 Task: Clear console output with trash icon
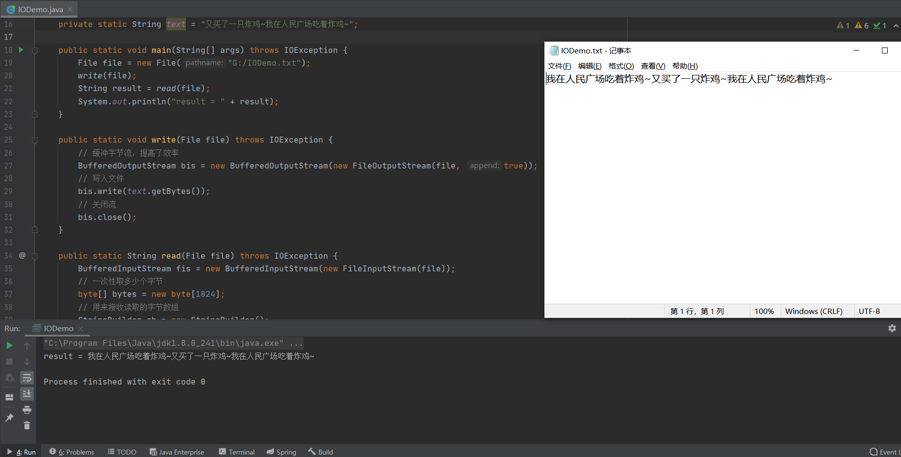pyautogui.click(x=27, y=425)
